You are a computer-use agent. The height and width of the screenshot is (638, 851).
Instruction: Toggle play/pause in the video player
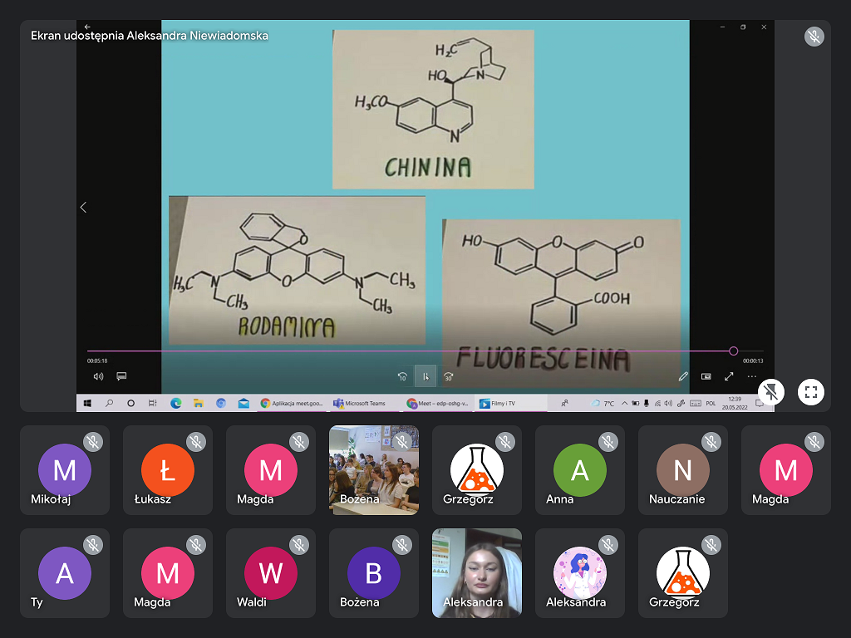tap(425, 376)
